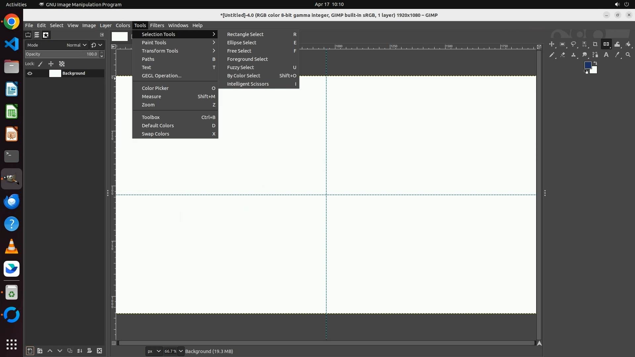Toggle lock alpha channel checkerboard icon
This screenshot has width=635, height=357.
click(62, 64)
